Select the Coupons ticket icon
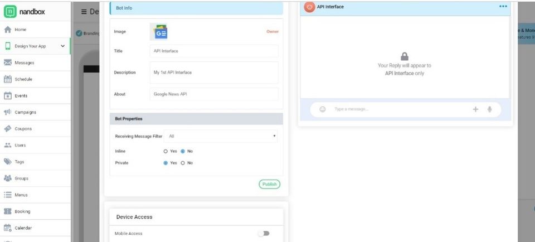535x242 pixels. (x=7, y=129)
